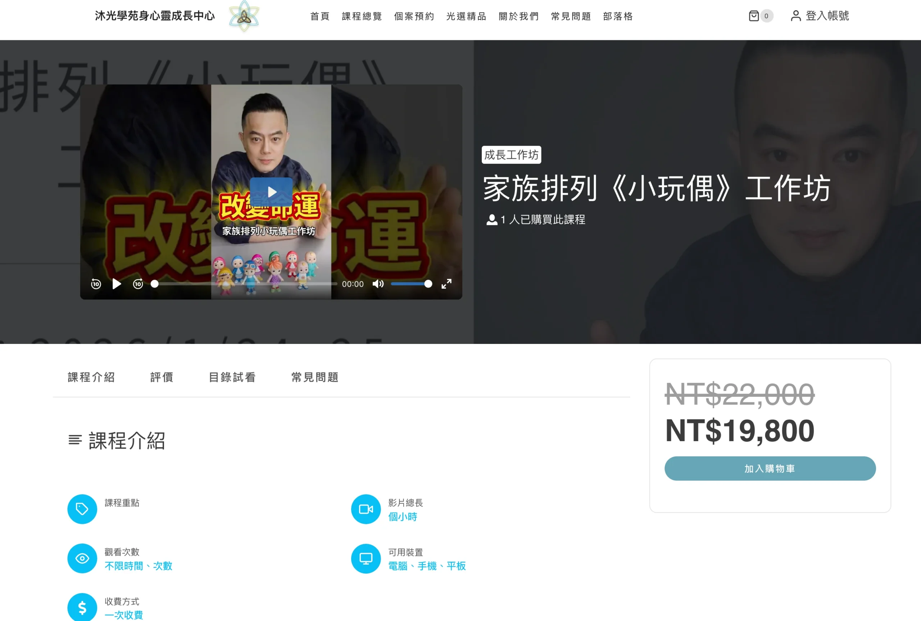The height and width of the screenshot is (621, 921).
Task: Click the 加入購物車 button
Action: pyautogui.click(x=770, y=468)
